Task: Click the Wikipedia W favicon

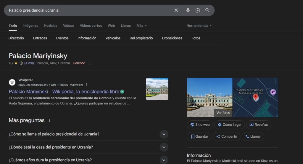Action: [12, 82]
